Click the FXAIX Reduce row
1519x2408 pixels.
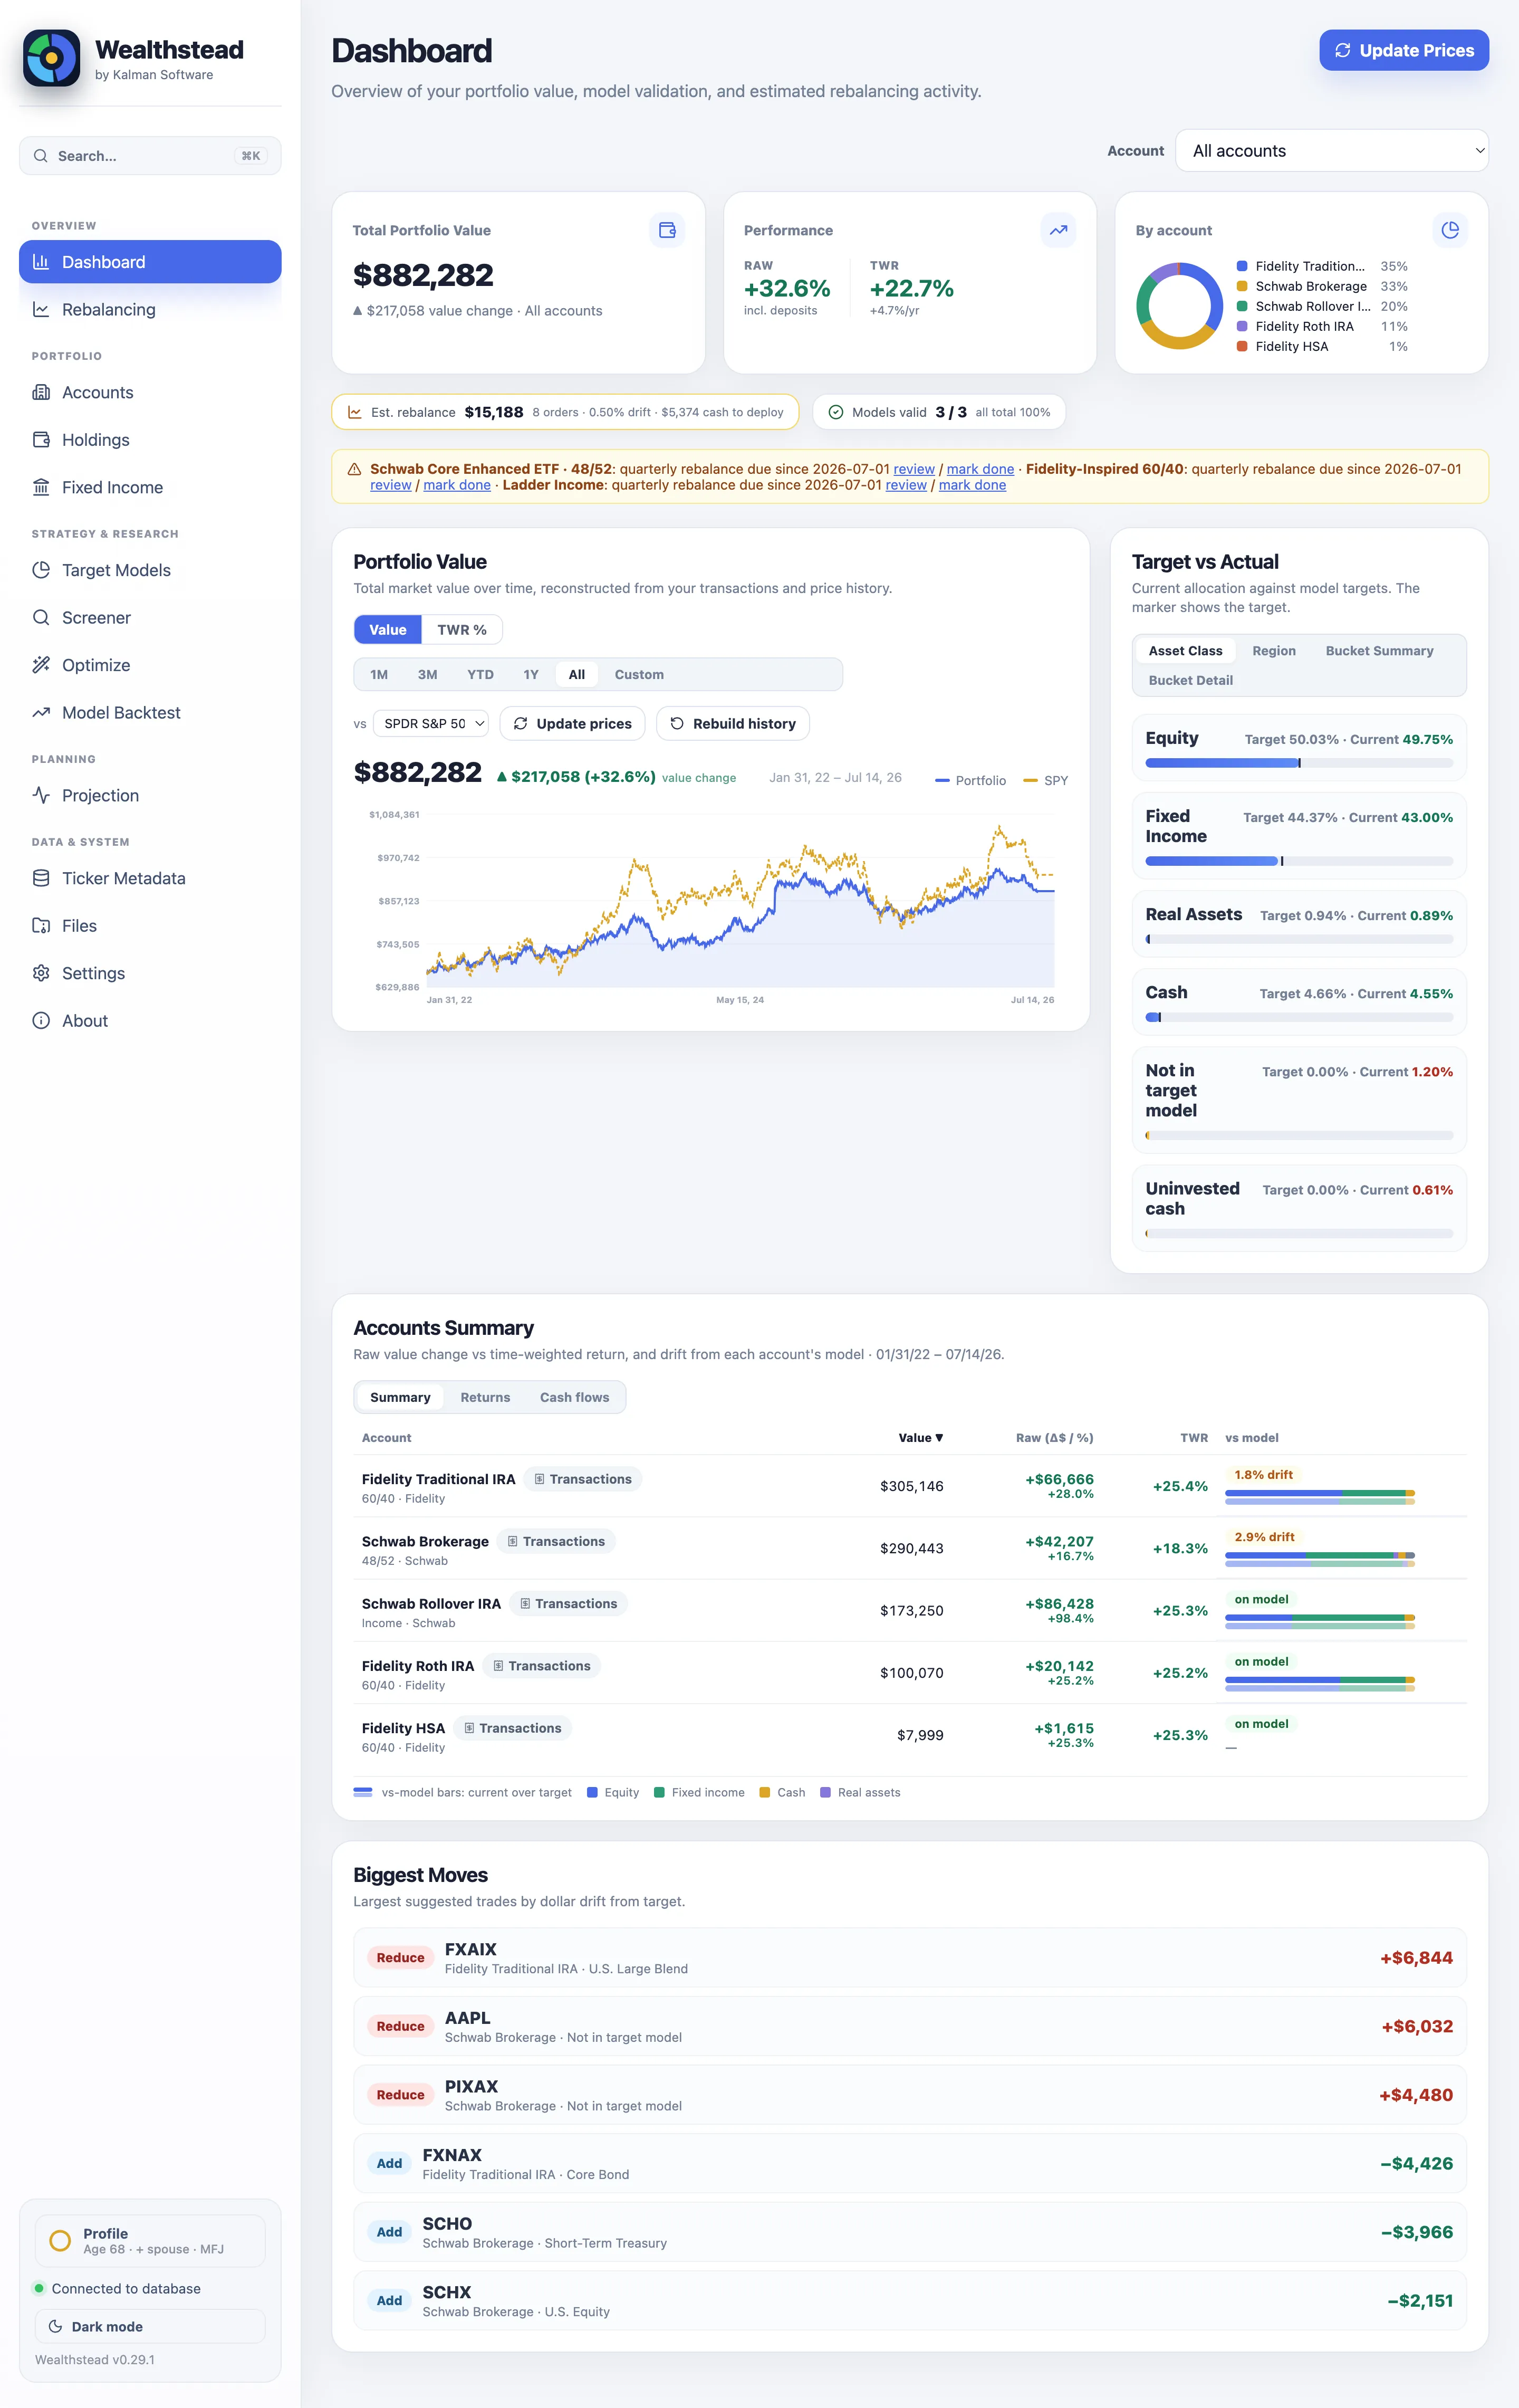coord(909,1958)
